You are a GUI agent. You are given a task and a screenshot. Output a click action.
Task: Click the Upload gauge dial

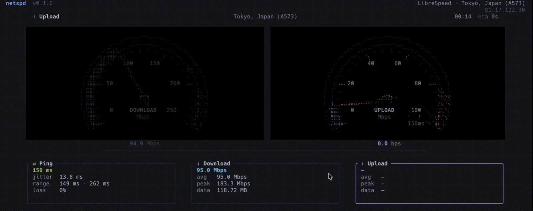point(387,83)
